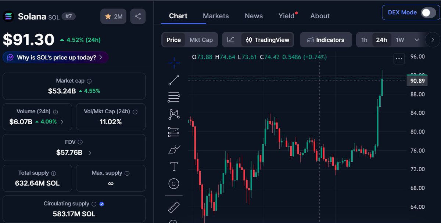Image resolution: width=441 pixels, height=223 pixels.
Task: Open chart more options ellipsis menu
Action: 399,58
